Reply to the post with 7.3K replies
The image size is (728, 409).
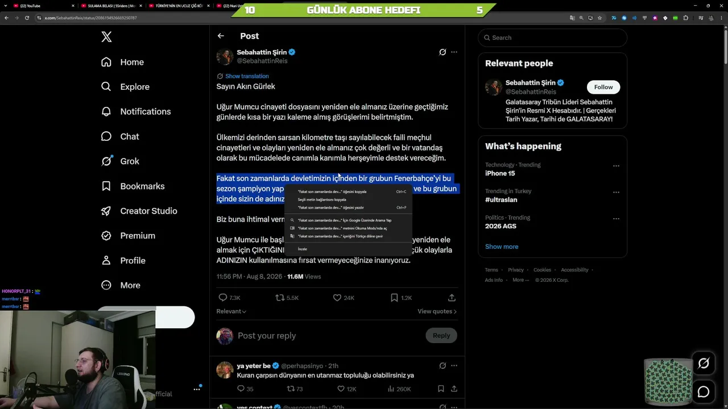[229, 298]
